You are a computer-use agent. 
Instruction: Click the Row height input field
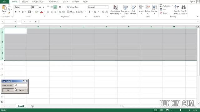21,85
